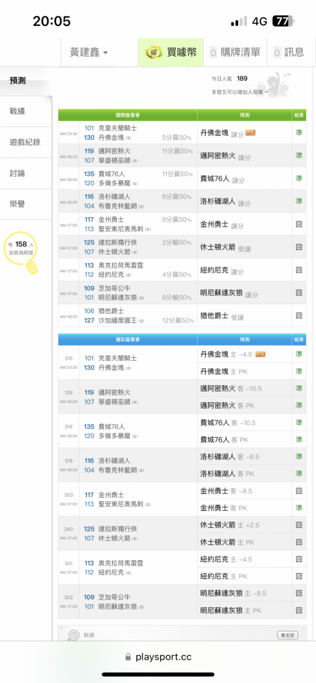This screenshot has width=316, height=683.
Task: Open the 購牌清單 tab
Action: tap(235, 53)
